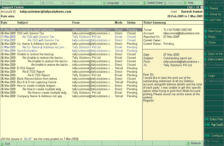Change the period with F2: Period

(214, 9)
